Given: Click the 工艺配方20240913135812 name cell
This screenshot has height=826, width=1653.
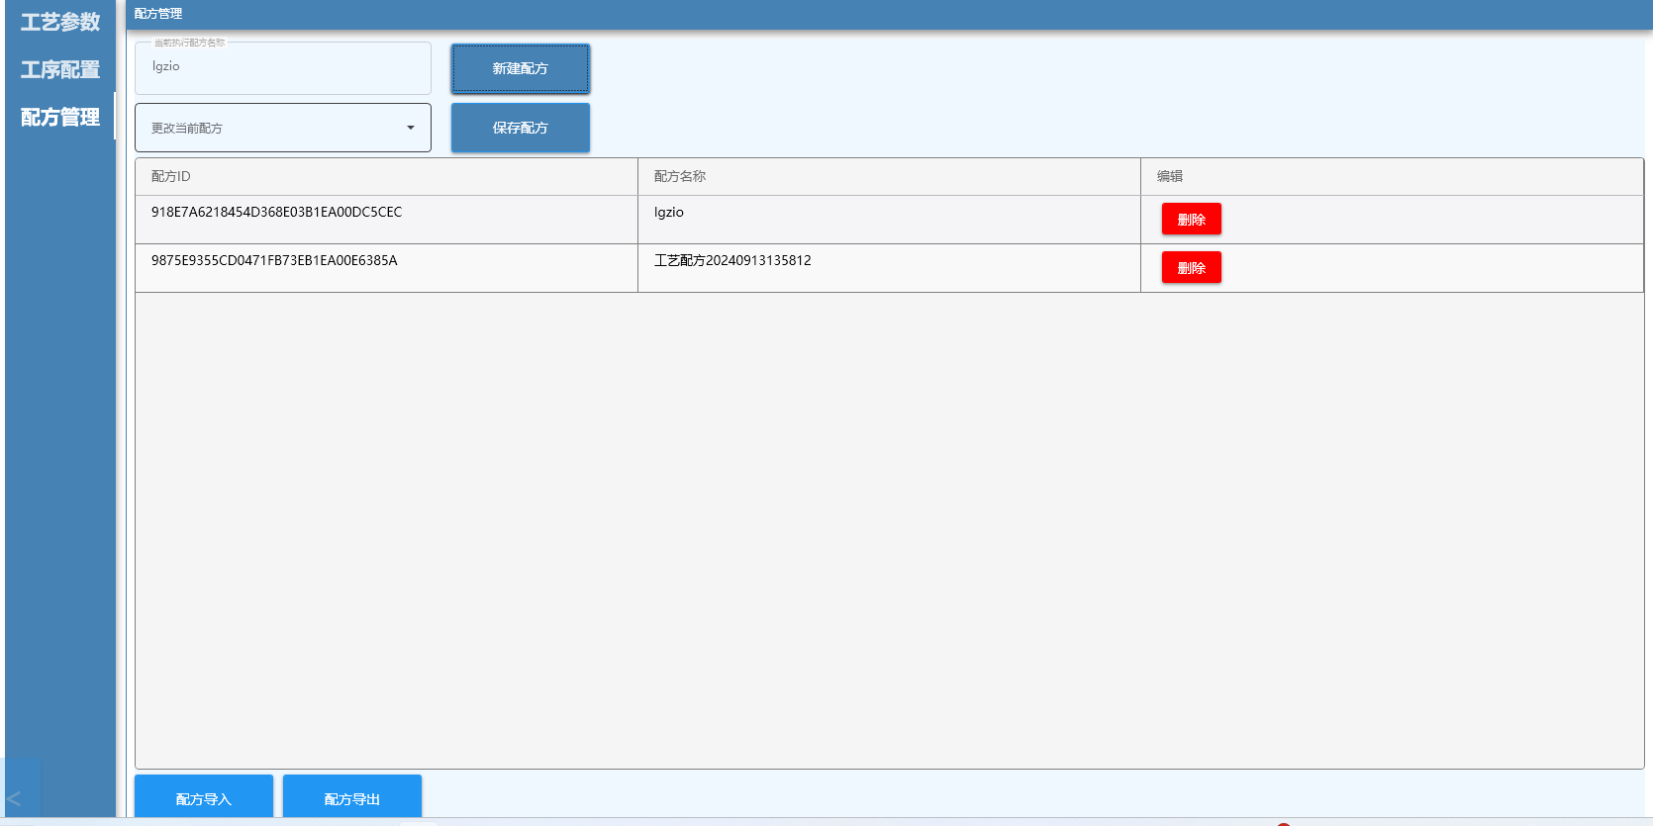Looking at the screenshot, I should 889,268.
